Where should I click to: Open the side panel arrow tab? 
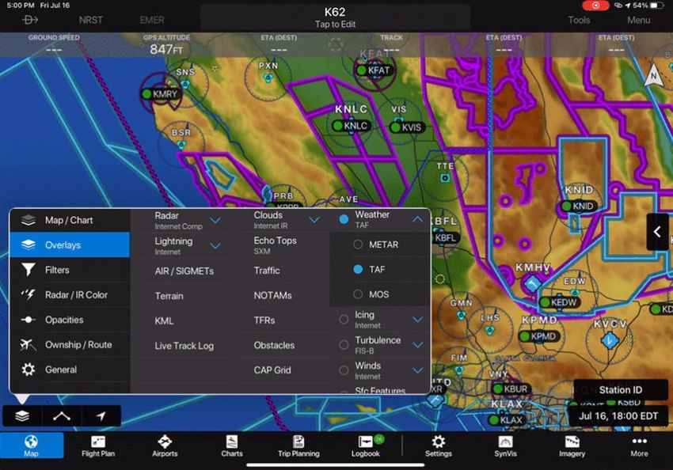657,232
